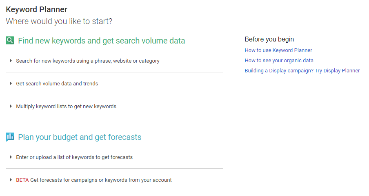This screenshot has height=196, width=369.
Task: Click the blue bar chart forecast icon
Action: coord(10,137)
